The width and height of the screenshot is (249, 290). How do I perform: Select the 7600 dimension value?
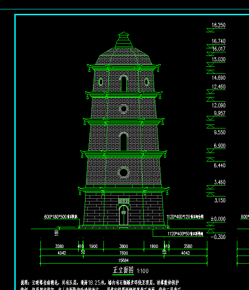coord(123,253)
